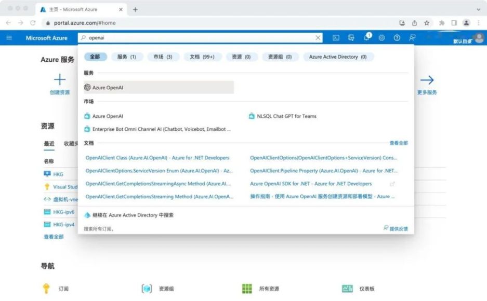Open the Help question mark icon
487x301 pixels.
[397, 38]
